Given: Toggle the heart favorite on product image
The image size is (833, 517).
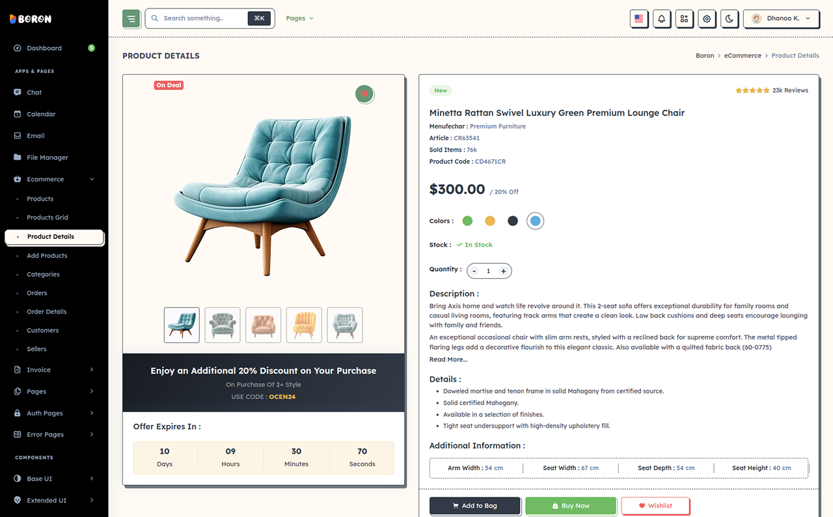Looking at the screenshot, I should coord(364,94).
